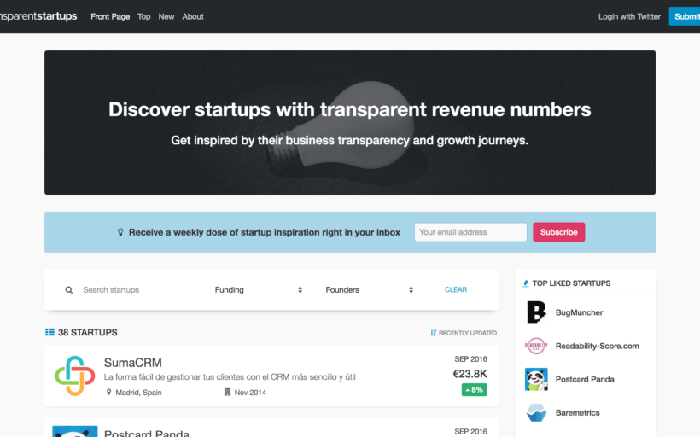Click the BugMuncher logo icon

(536, 312)
